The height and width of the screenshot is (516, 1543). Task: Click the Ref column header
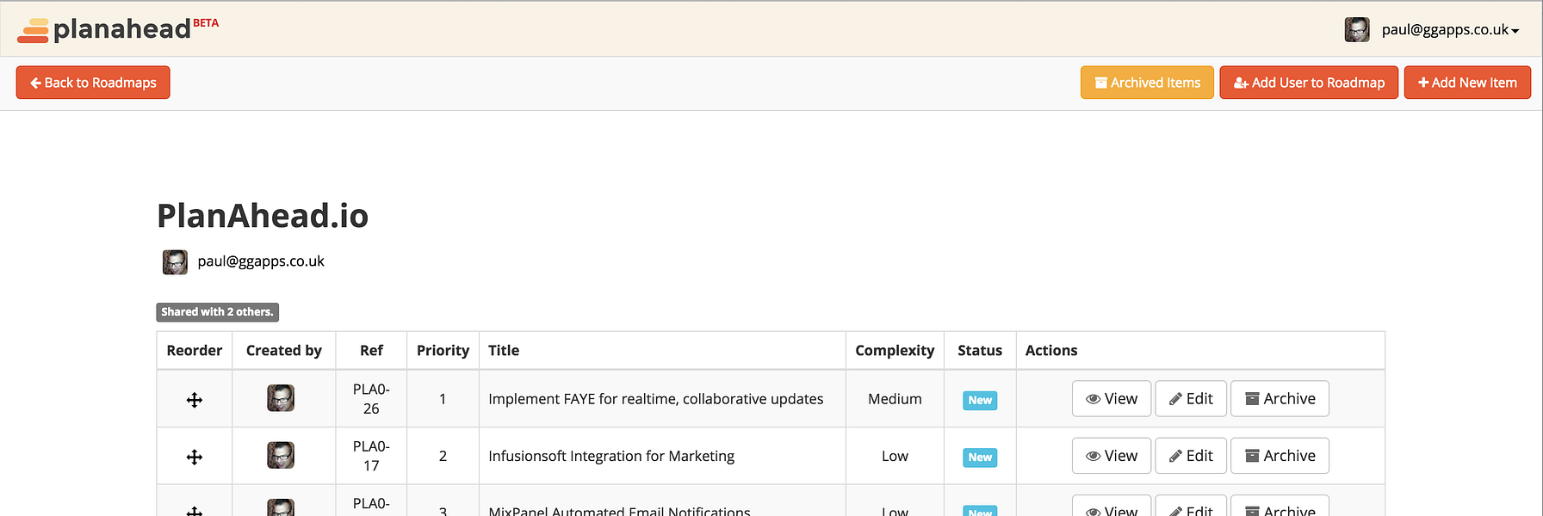[x=371, y=351]
